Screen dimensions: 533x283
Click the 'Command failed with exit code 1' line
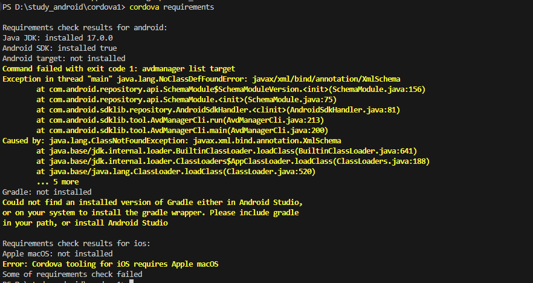118,69
